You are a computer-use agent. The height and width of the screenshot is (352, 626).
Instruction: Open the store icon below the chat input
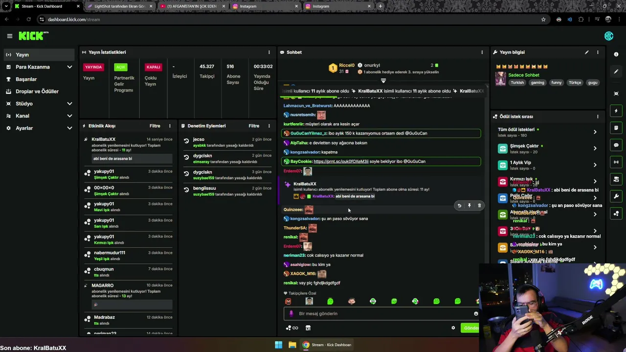click(x=308, y=328)
